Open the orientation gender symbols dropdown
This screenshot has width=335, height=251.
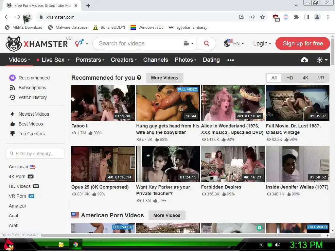tap(81, 43)
